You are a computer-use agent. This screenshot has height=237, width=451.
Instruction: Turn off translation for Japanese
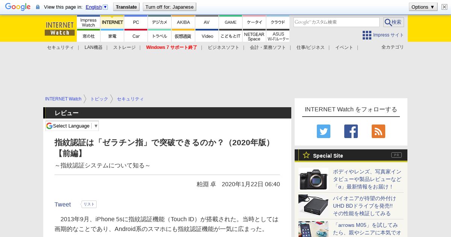(x=169, y=7)
